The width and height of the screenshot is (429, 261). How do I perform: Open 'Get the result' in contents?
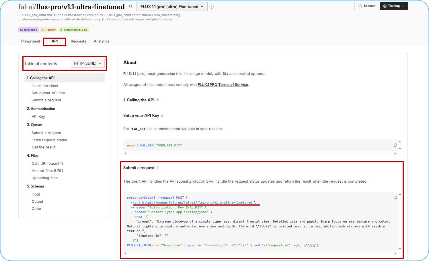[44, 147]
